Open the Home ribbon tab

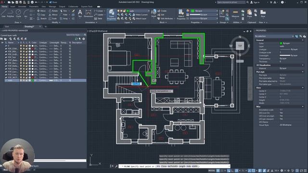pyautogui.click(x=4, y=6)
